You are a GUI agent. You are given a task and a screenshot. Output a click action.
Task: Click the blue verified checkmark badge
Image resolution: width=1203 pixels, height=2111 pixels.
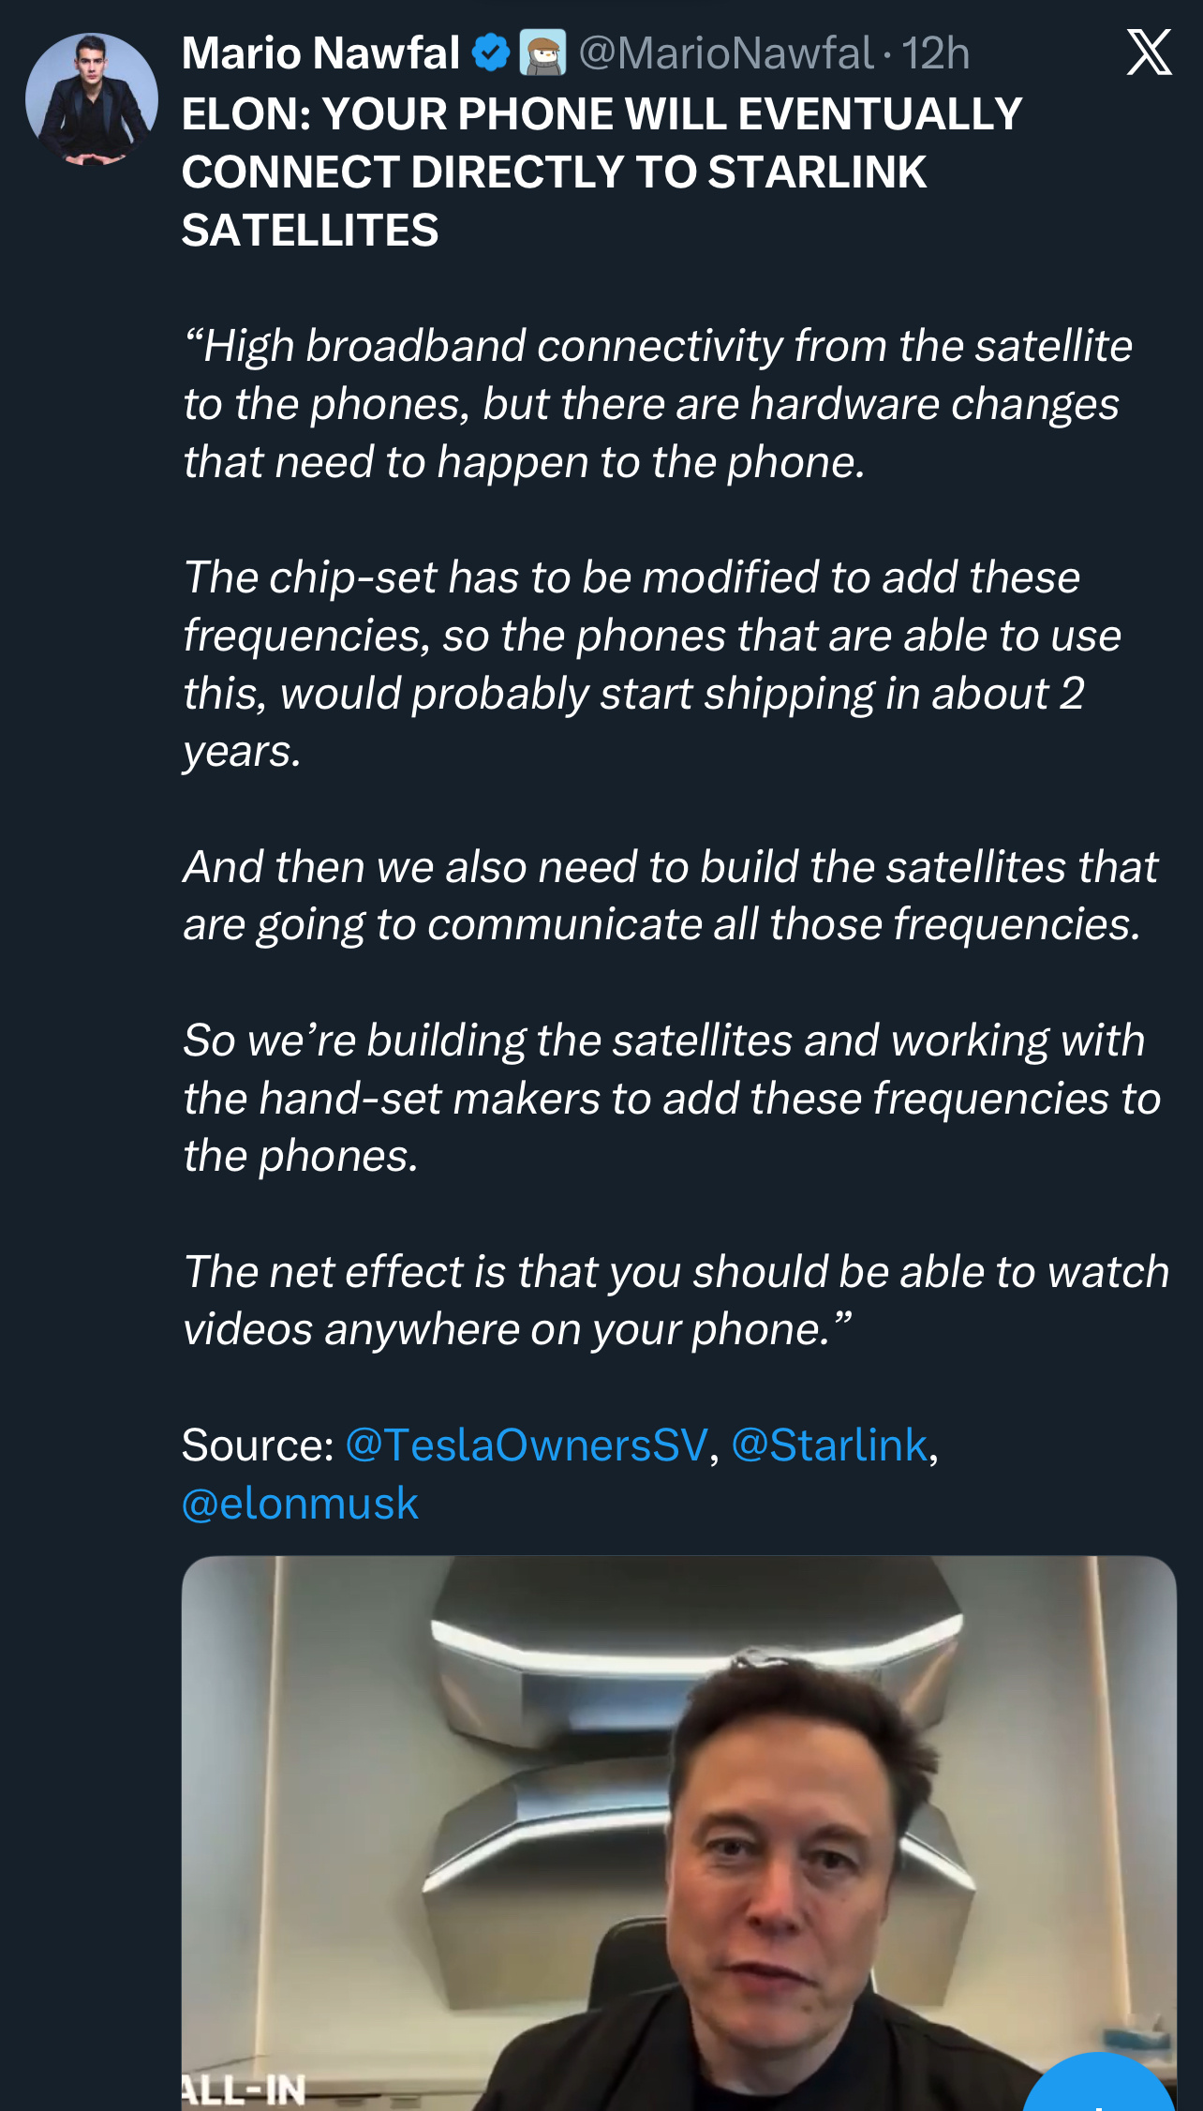tap(490, 53)
